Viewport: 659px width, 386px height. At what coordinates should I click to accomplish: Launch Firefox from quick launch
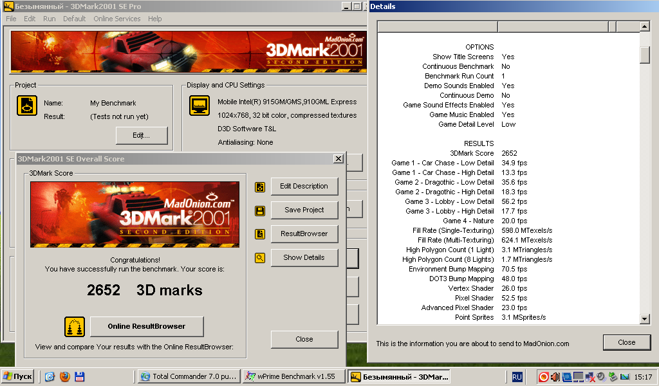pos(65,376)
